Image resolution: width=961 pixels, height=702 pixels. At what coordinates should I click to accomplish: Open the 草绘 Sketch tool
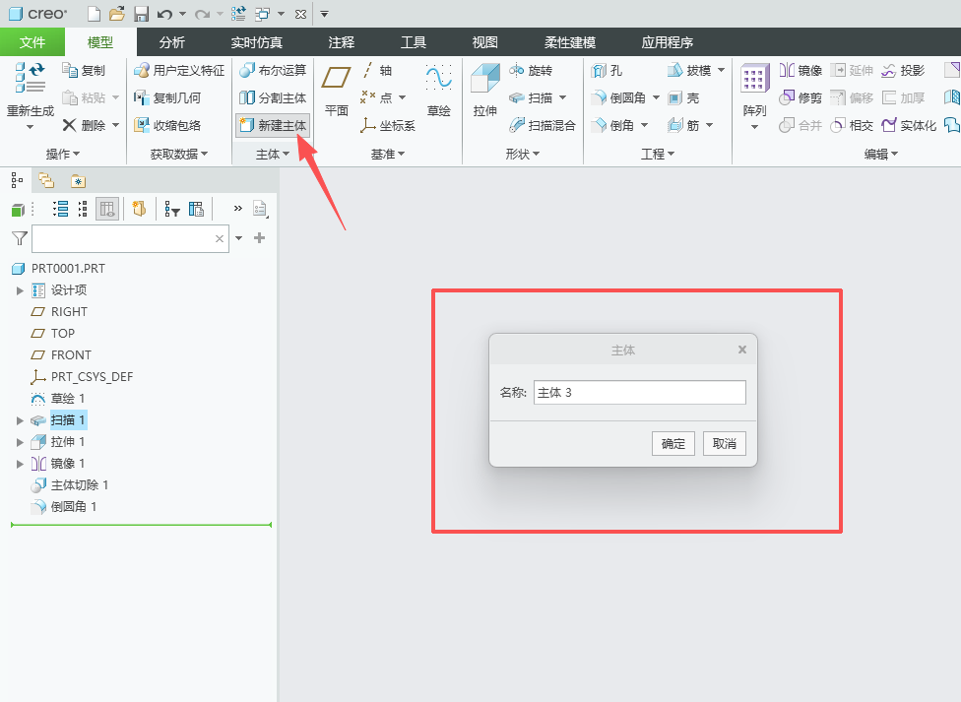click(439, 91)
